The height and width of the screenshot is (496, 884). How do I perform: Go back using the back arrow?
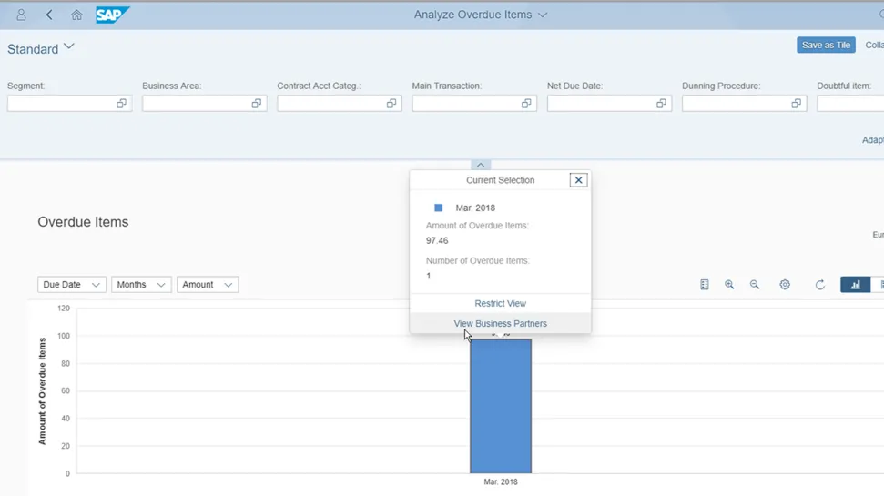coord(49,15)
